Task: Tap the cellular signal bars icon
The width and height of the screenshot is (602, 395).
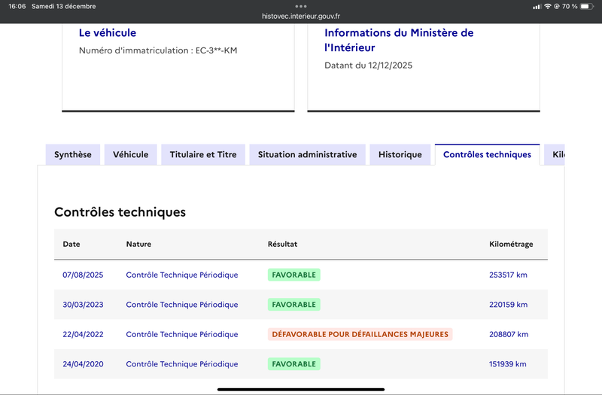Action: [x=537, y=6]
